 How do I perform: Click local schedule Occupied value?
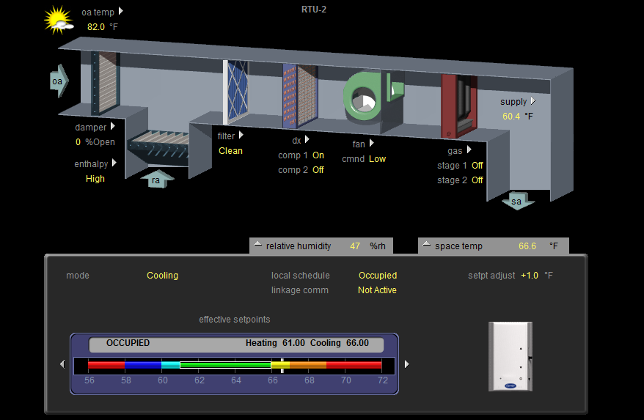pos(378,276)
